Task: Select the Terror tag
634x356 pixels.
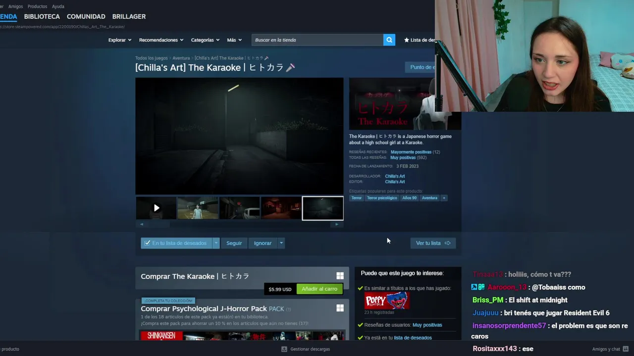Action: [x=357, y=198]
